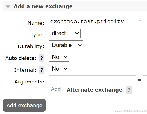Open help icon beside Alternate exchange
Screen dimensions: 147x114
pos(129,90)
